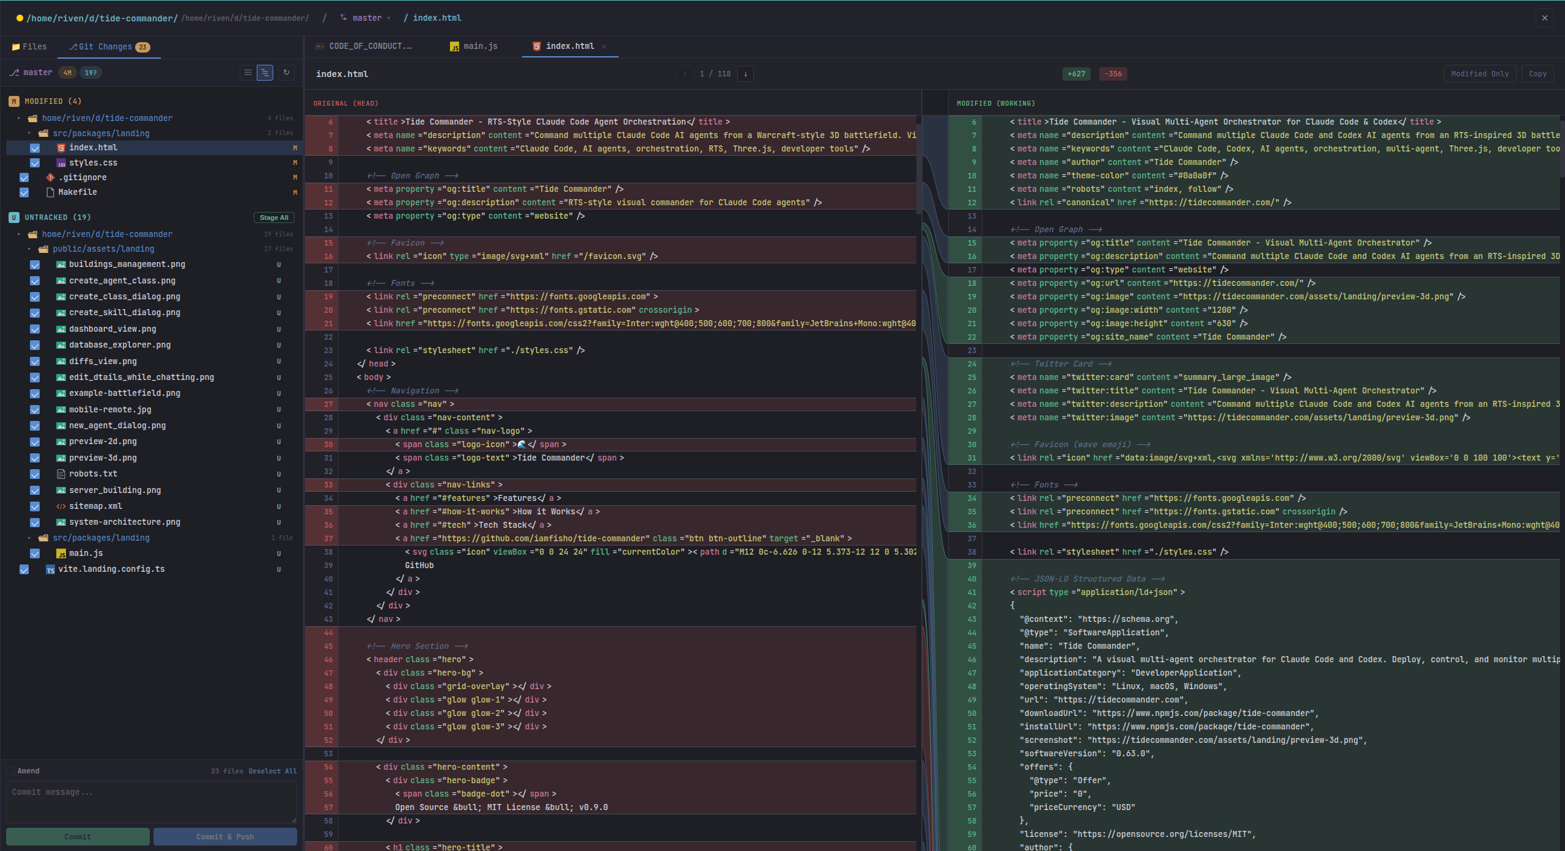Click the Deselect All link
This screenshot has width=1565, height=851.
point(273,771)
